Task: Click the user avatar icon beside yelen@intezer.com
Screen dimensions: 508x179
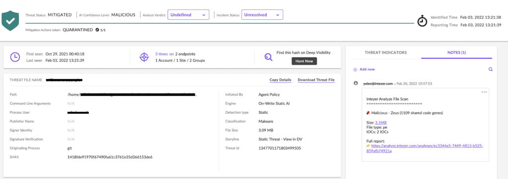Action: 356,83
